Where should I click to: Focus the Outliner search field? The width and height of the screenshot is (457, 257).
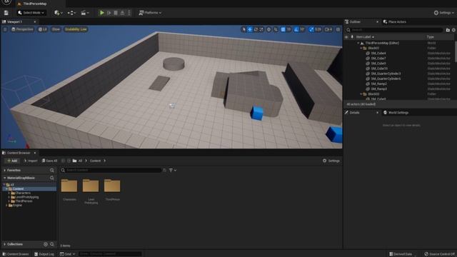point(394,30)
